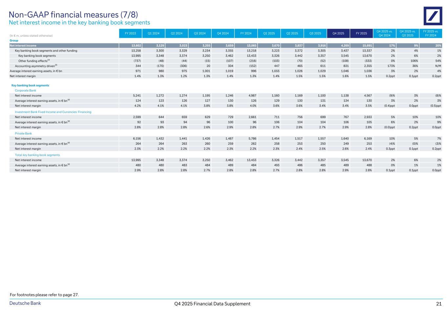Click Total key banking book segments heading

37,155
